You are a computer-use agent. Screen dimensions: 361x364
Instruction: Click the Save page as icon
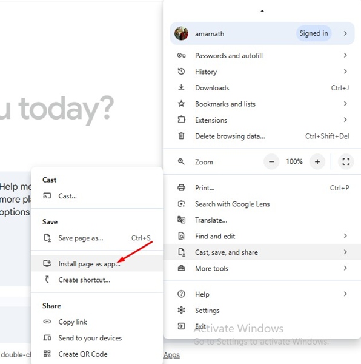click(47, 238)
